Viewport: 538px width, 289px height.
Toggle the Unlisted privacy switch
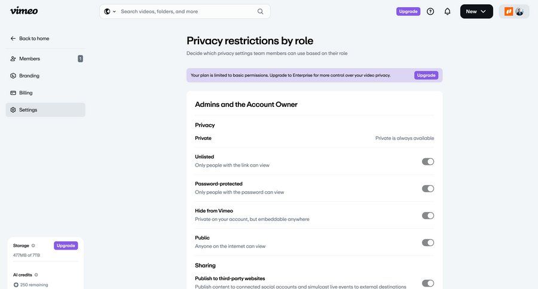[x=428, y=161]
